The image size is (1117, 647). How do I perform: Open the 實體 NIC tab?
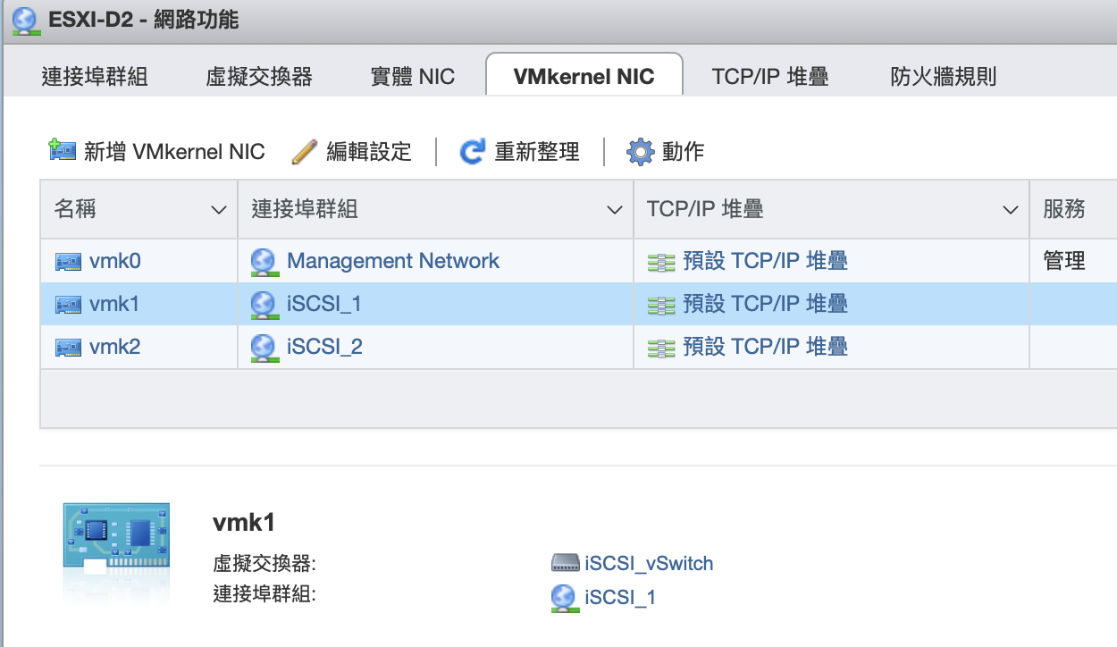tap(413, 77)
